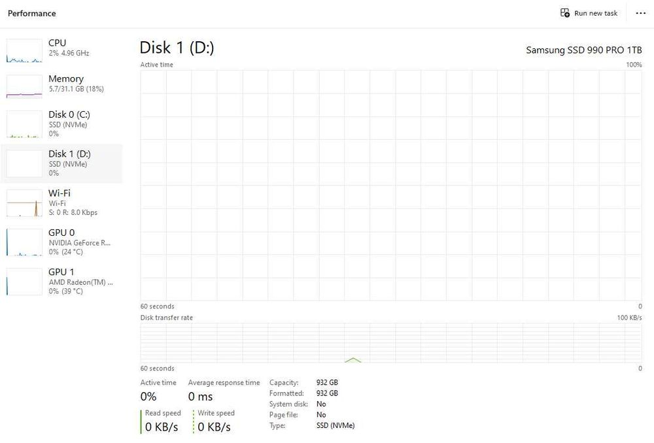Click the Read speed 0 KB/s value
This screenshot has height=443, width=654.
pyautogui.click(x=162, y=427)
